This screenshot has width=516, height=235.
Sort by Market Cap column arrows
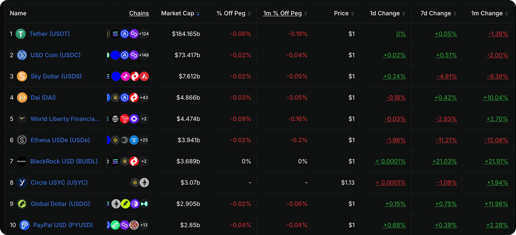tap(198, 14)
